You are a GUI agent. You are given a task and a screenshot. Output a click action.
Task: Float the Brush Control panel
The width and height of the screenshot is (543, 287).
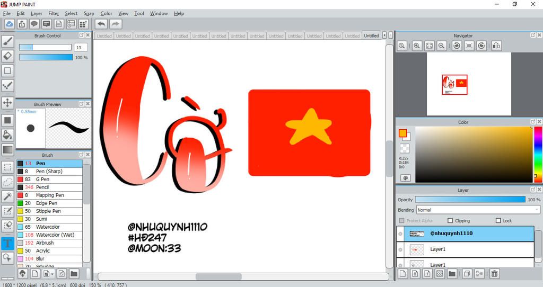[x=81, y=35]
